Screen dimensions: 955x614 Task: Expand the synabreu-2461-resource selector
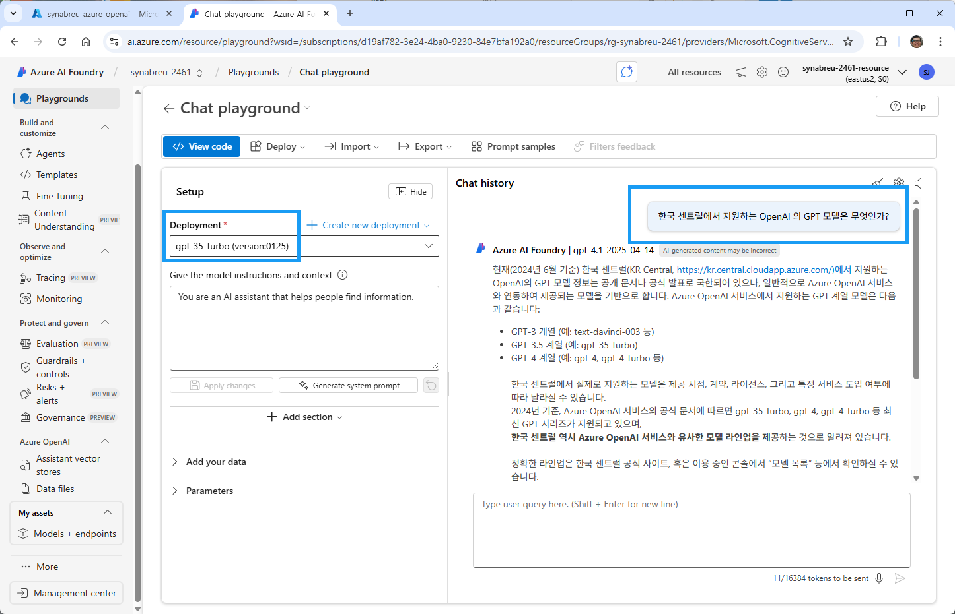902,72
